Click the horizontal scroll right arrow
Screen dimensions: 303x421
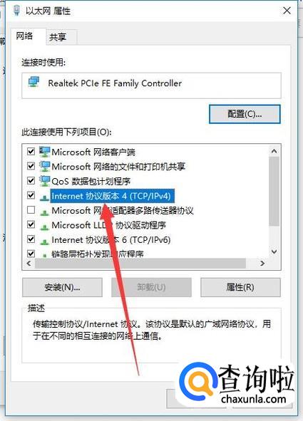click(x=262, y=264)
